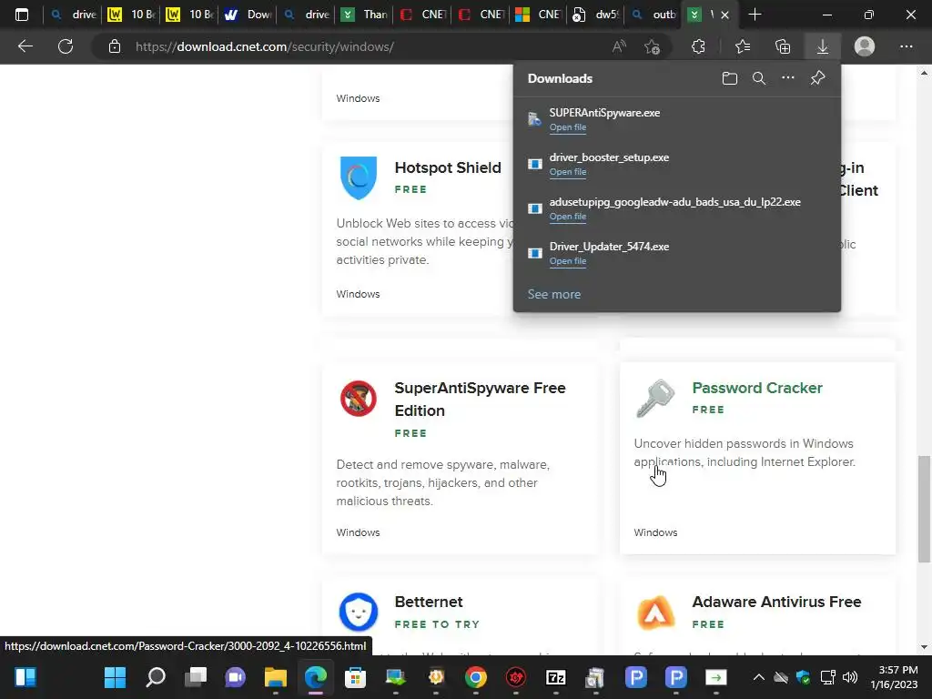
Task: Switch to the 'Than' tab
Action: 364,15
